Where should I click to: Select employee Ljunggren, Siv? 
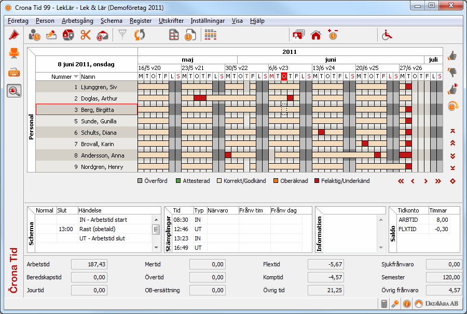[86, 87]
